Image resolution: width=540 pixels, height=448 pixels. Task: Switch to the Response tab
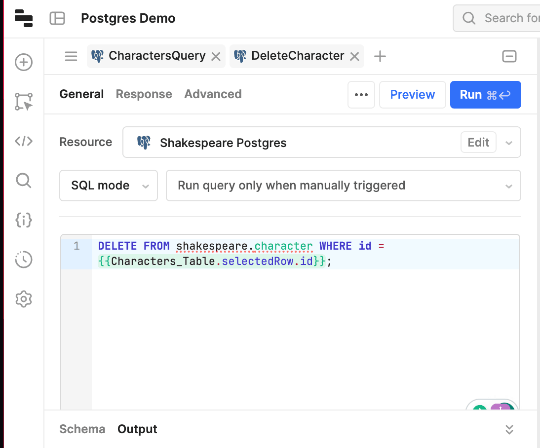[x=144, y=94]
